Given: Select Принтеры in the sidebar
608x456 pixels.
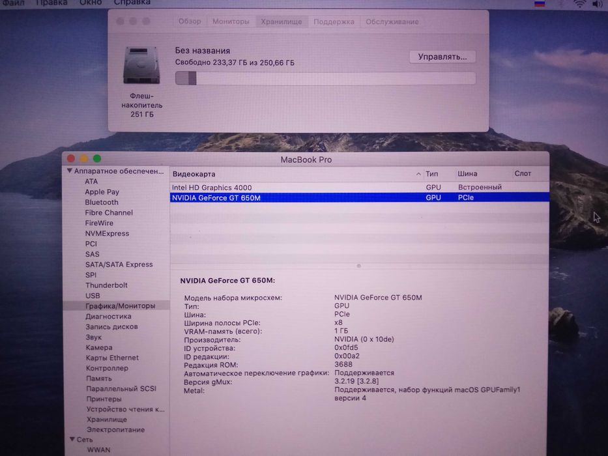Looking at the screenshot, I should [104, 399].
